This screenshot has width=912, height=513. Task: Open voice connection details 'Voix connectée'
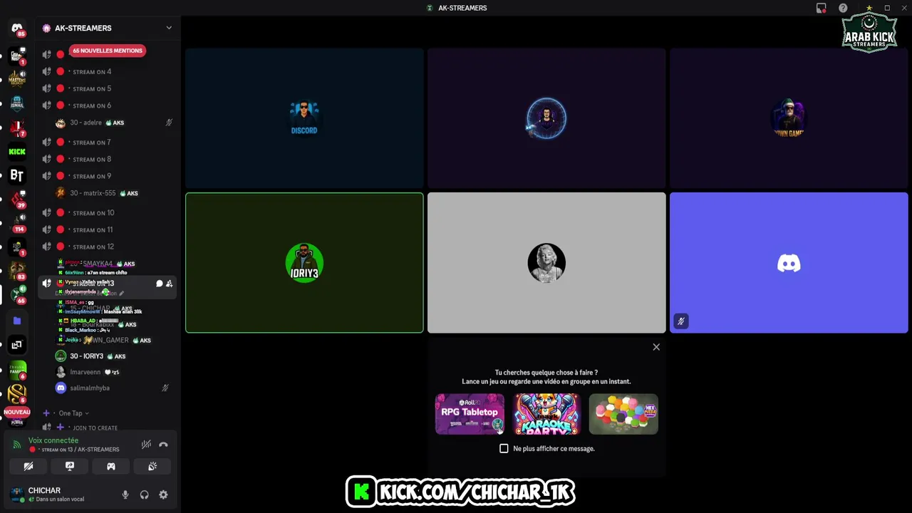tap(53, 440)
